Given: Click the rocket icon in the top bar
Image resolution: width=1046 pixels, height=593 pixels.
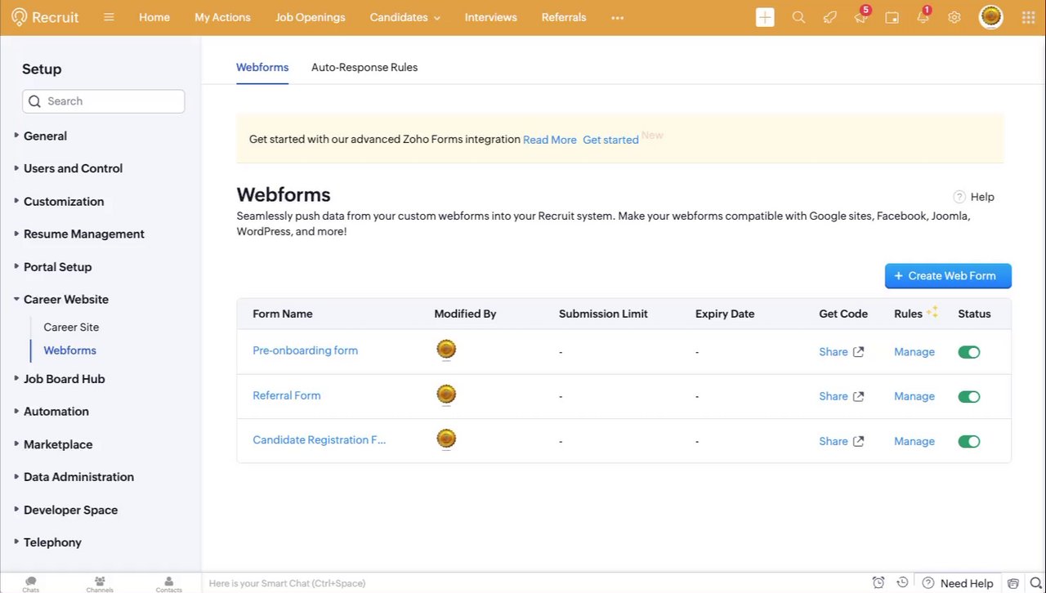Looking at the screenshot, I should click(x=829, y=17).
